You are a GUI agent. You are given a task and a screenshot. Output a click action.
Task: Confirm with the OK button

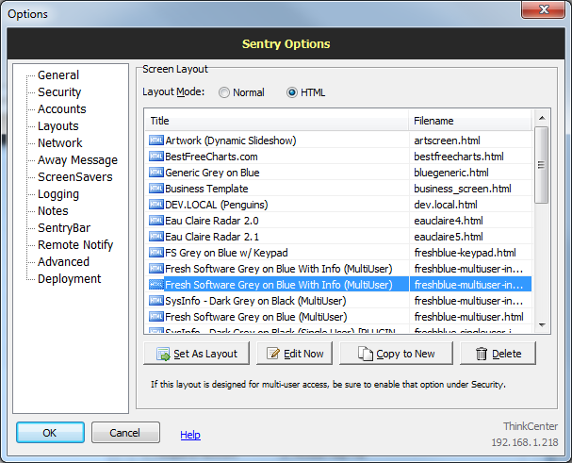[50, 433]
